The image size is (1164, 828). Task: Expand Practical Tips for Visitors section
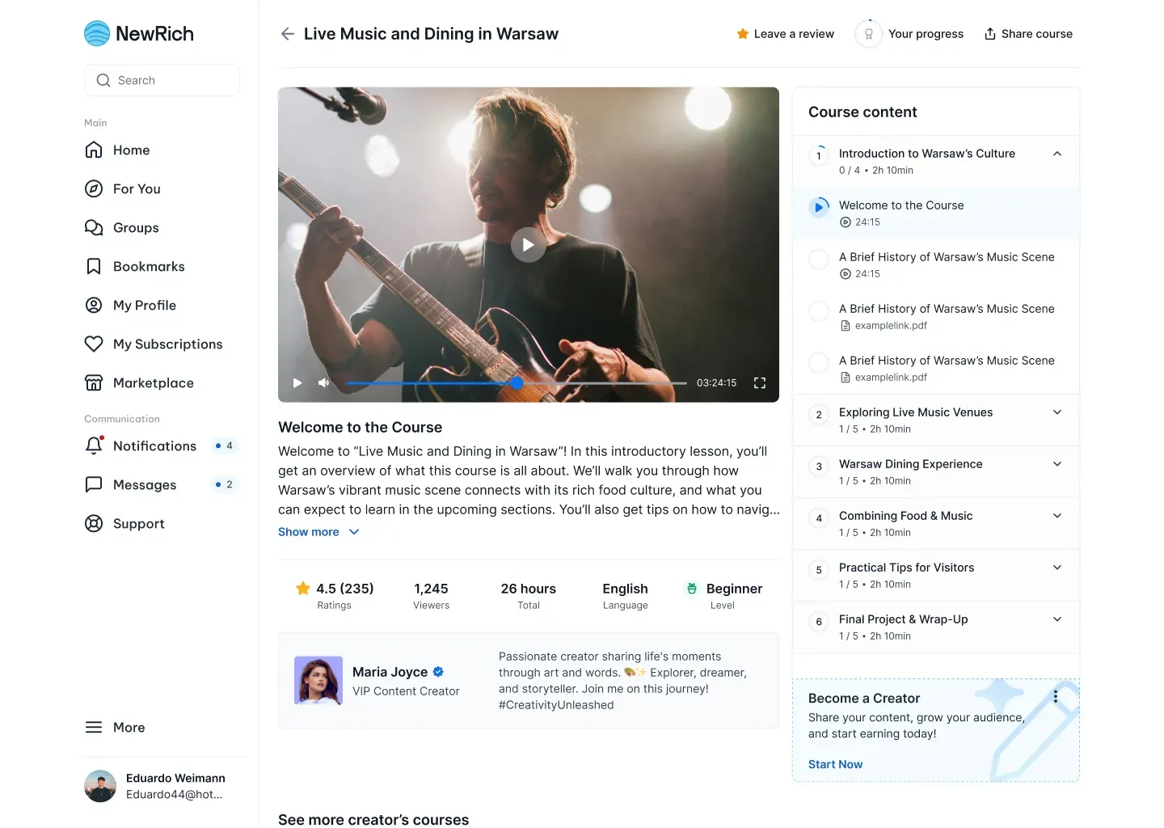[x=1056, y=568]
